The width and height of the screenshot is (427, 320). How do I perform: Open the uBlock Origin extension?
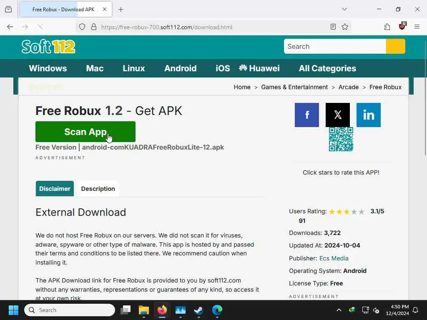pos(402,26)
